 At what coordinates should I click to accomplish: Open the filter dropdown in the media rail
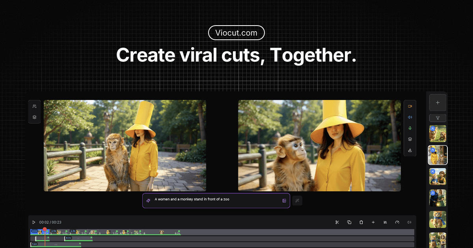pos(438,118)
